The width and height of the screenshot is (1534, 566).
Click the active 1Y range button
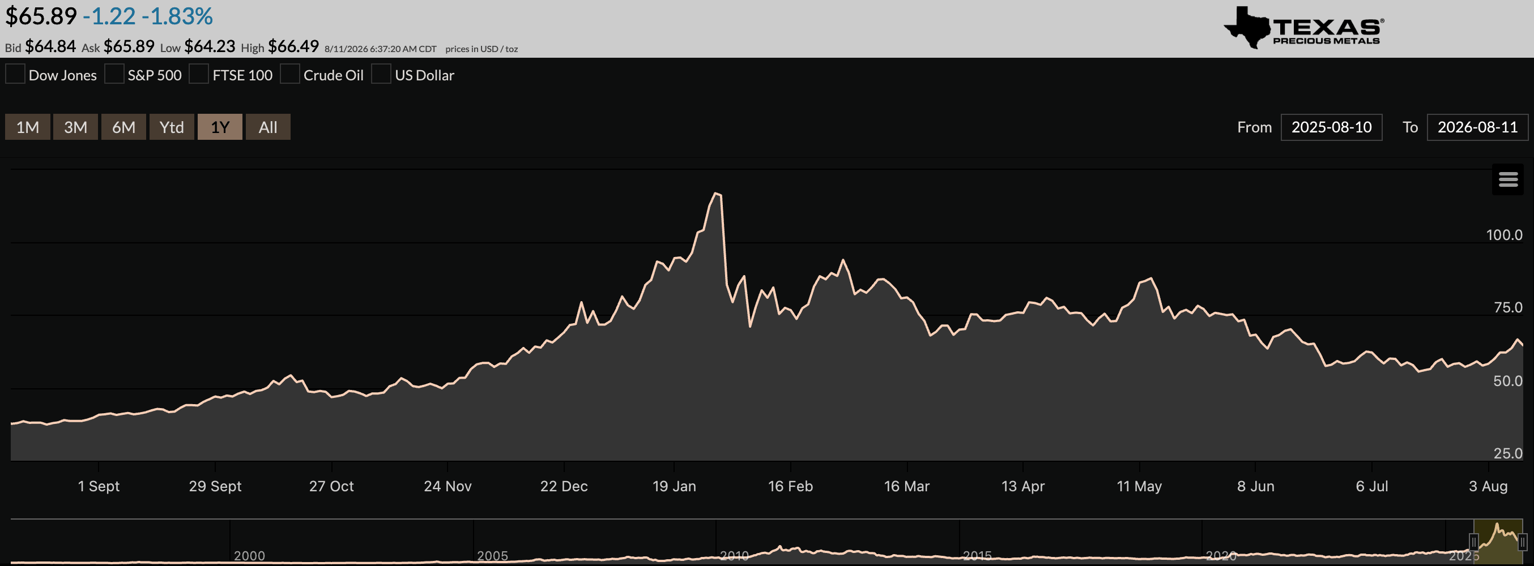point(220,127)
